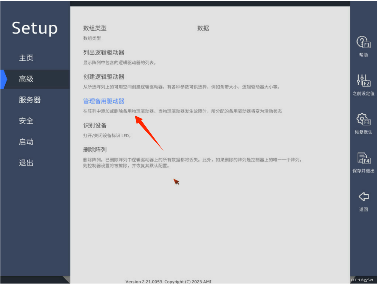Open the 启动 boot section
This screenshot has height=285, width=378.
[26, 142]
